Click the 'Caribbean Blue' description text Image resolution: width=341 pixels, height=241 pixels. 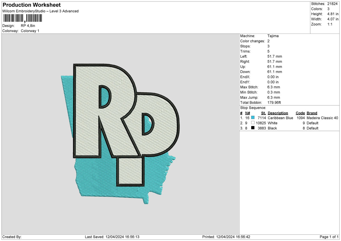[x=280, y=118]
